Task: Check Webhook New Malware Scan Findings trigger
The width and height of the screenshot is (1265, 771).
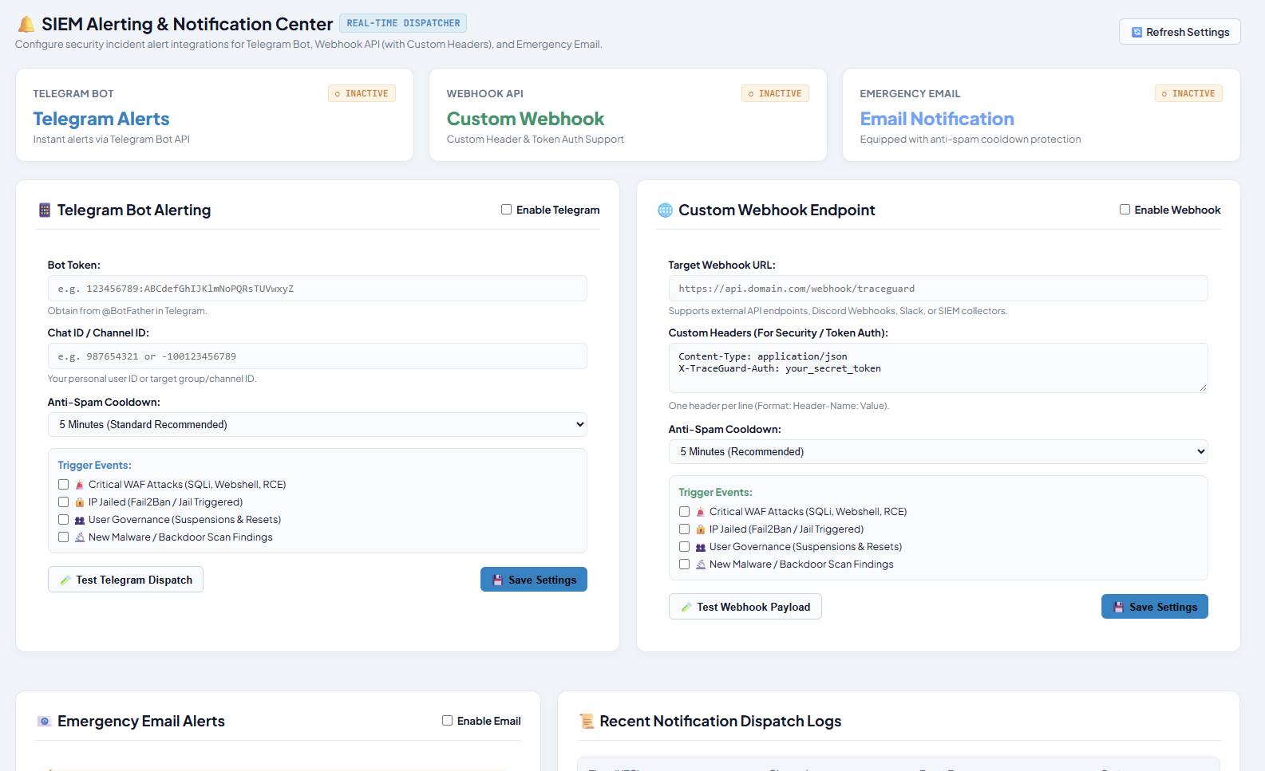Action: (684, 564)
